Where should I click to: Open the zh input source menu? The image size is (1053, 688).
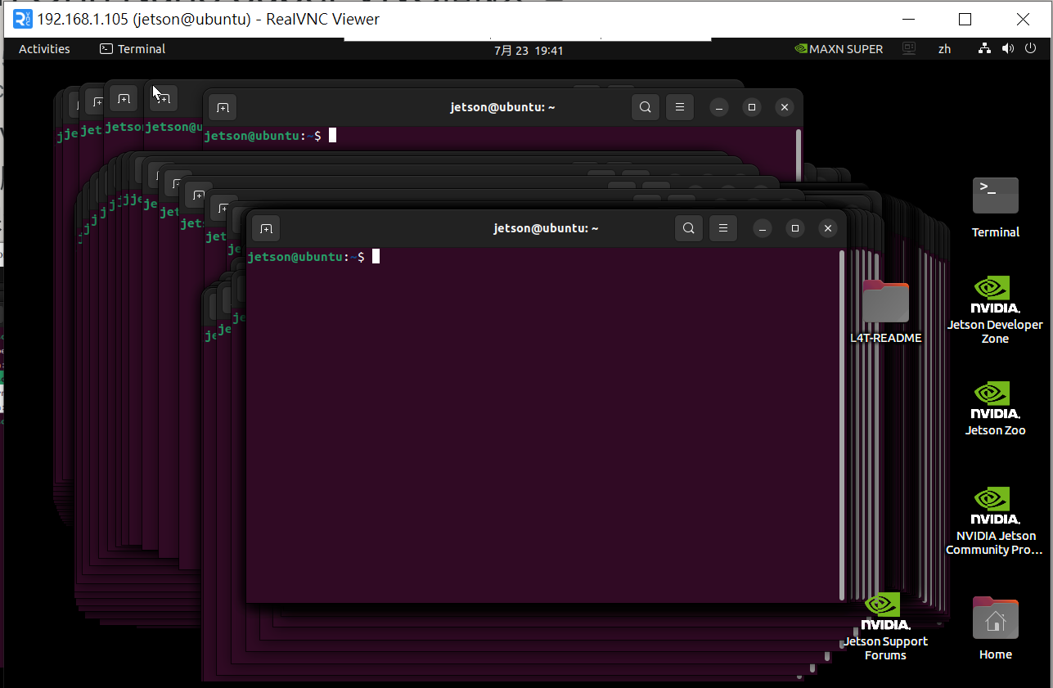[945, 49]
